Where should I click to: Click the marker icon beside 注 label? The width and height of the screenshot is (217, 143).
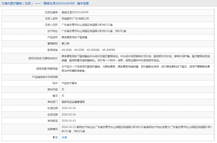[54, 137]
